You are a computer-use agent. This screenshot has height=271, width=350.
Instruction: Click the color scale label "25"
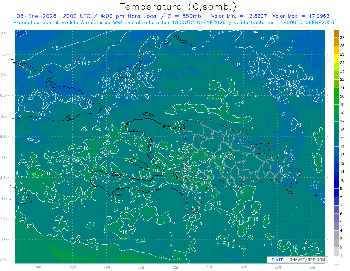pyautogui.click(x=342, y=54)
